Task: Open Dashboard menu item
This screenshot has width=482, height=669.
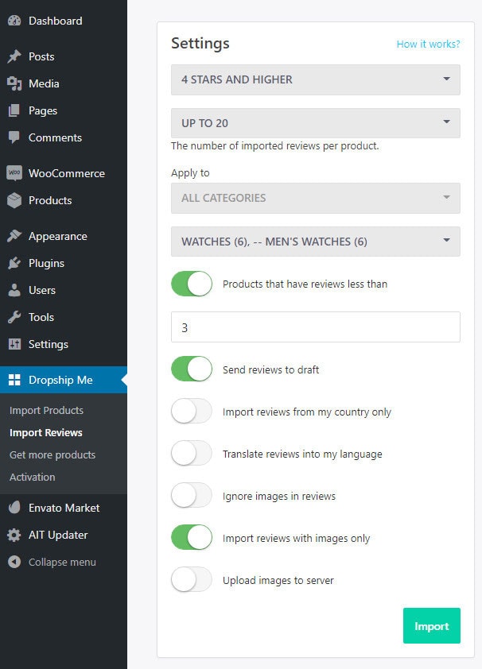Action: 64,21
